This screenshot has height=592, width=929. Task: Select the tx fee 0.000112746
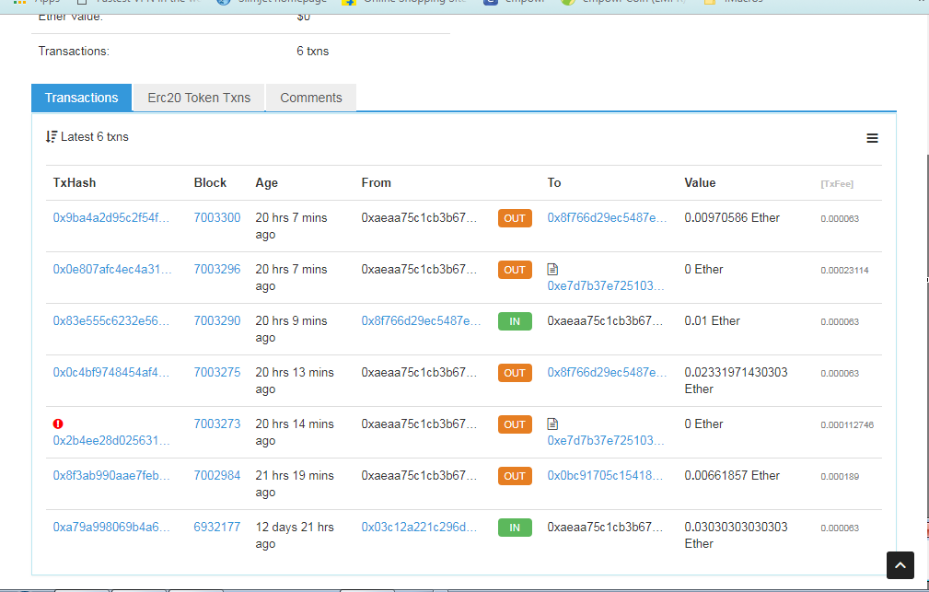coord(847,424)
